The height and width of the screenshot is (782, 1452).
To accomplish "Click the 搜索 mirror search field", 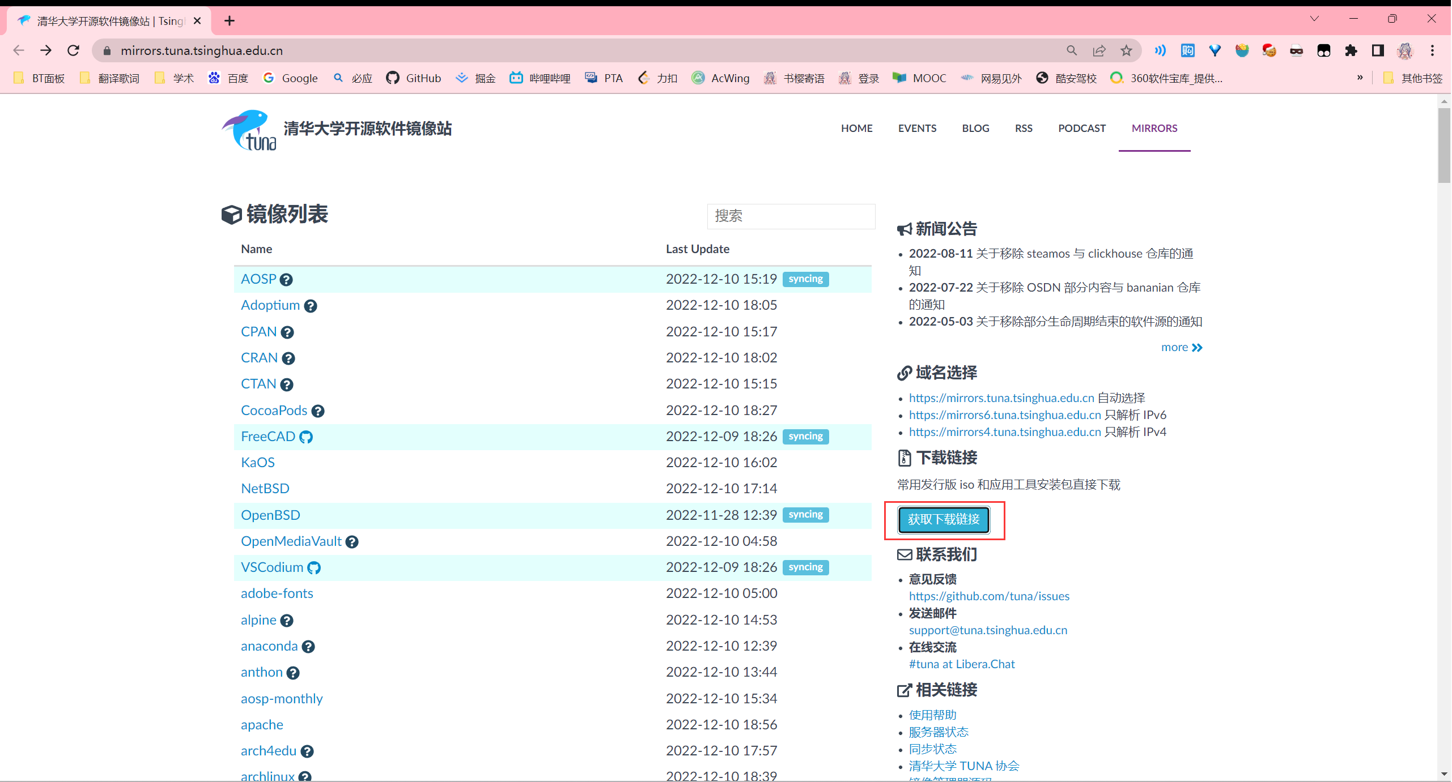I will point(791,216).
